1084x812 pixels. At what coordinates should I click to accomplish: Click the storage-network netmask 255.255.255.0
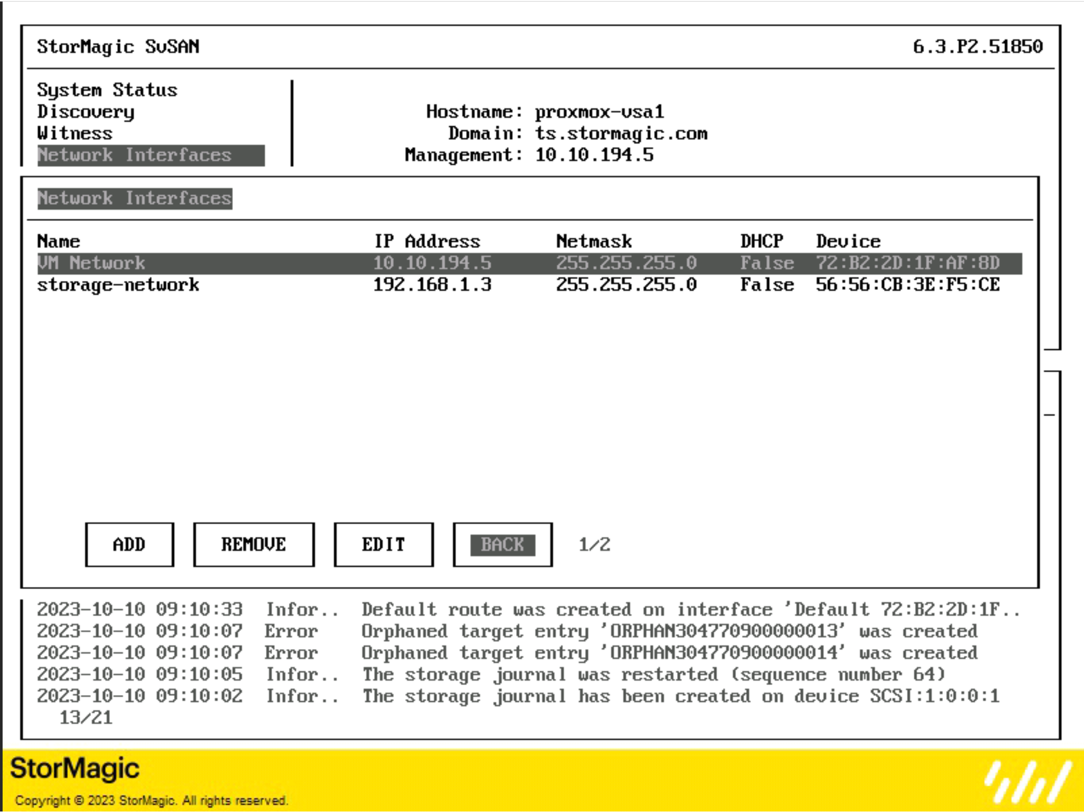pos(626,285)
